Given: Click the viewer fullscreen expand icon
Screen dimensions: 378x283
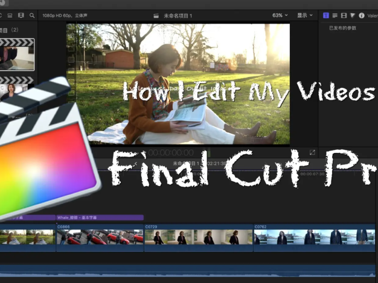Looking at the screenshot, I should (x=312, y=152).
